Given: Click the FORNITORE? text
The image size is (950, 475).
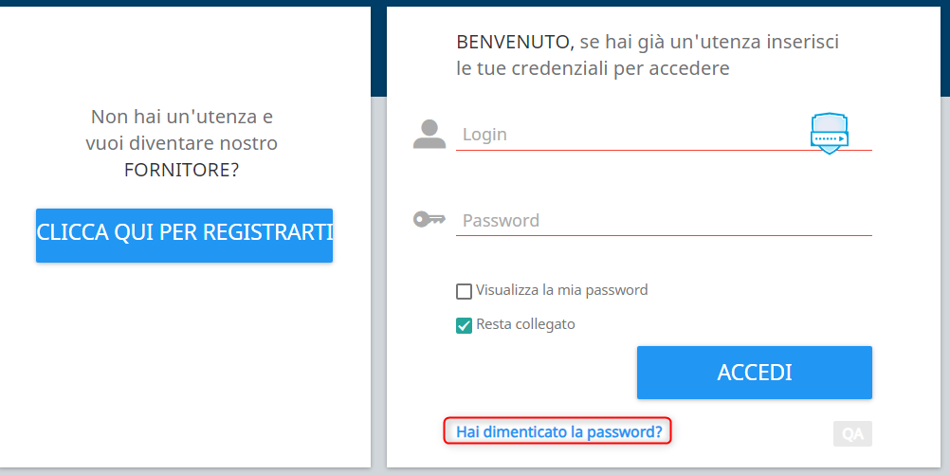Looking at the screenshot, I should pos(181,171).
